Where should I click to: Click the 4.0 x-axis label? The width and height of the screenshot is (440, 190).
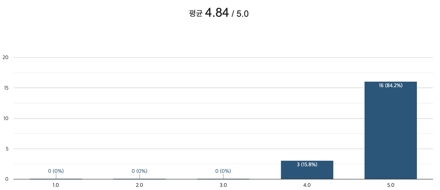(x=307, y=185)
